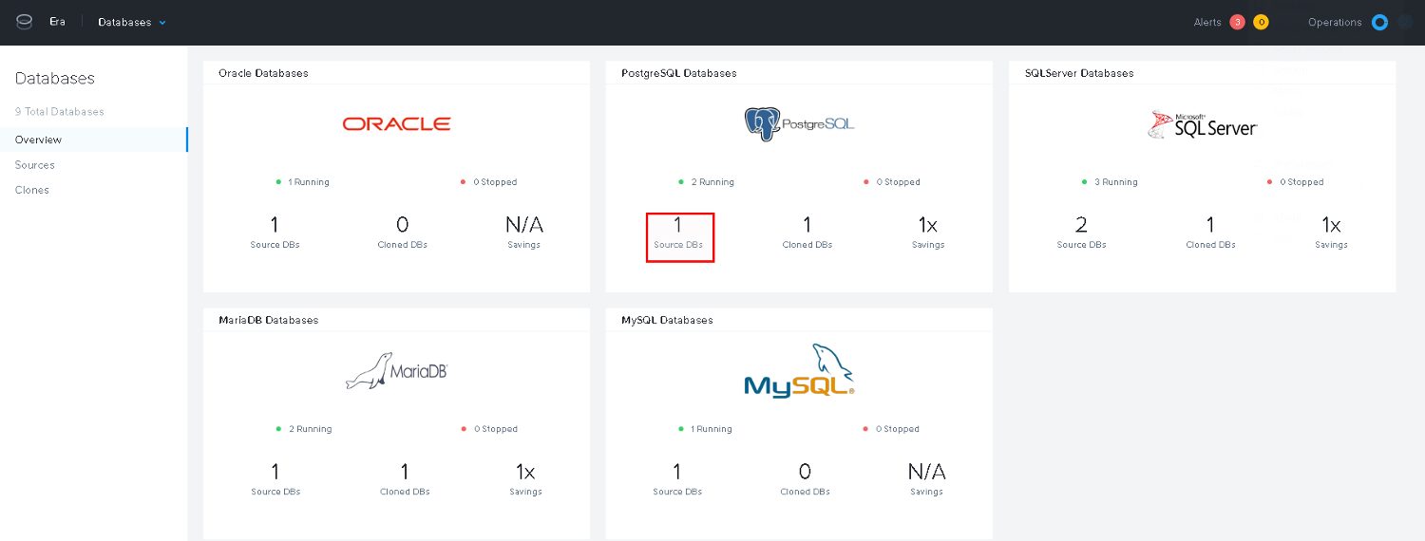Click the Nutanix logo icon in header

click(x=25, y=21)
